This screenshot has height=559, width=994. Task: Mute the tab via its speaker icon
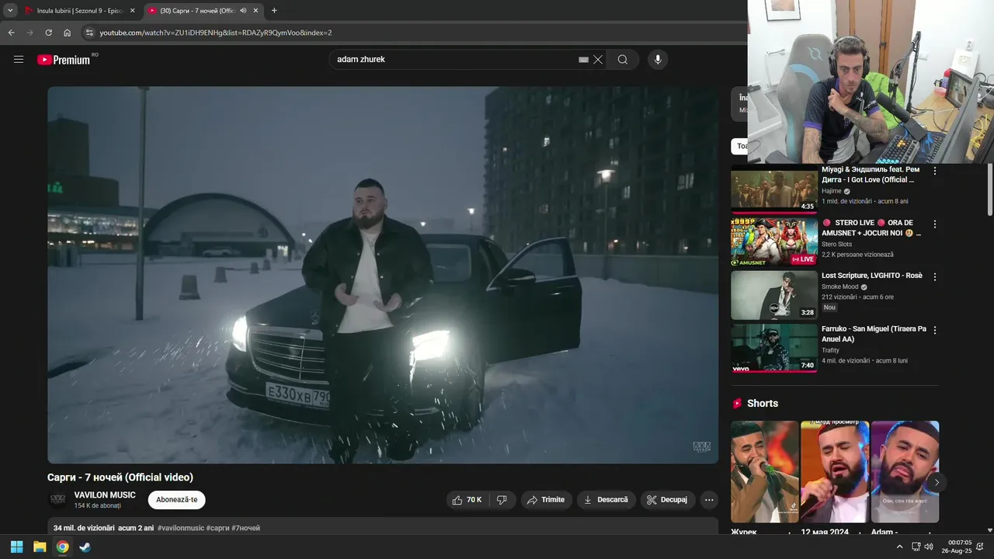[x=243, y=11]
